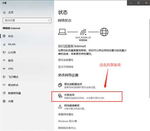This screenshot has height=131, width=150.
Task: Click the 代理 globe icon in sidebar
Action: (x=4, y=101)
